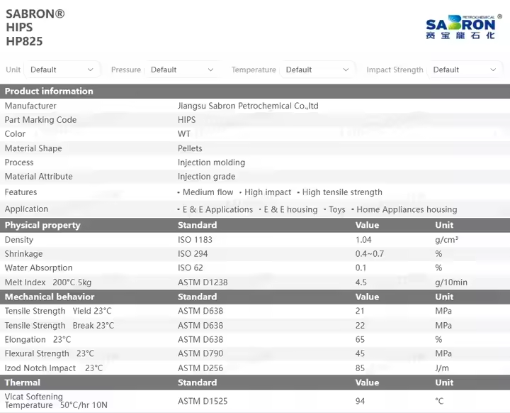Click the 'ISO 1183' standard cell
Screen dimensions: 510x413
coord(195,240)
